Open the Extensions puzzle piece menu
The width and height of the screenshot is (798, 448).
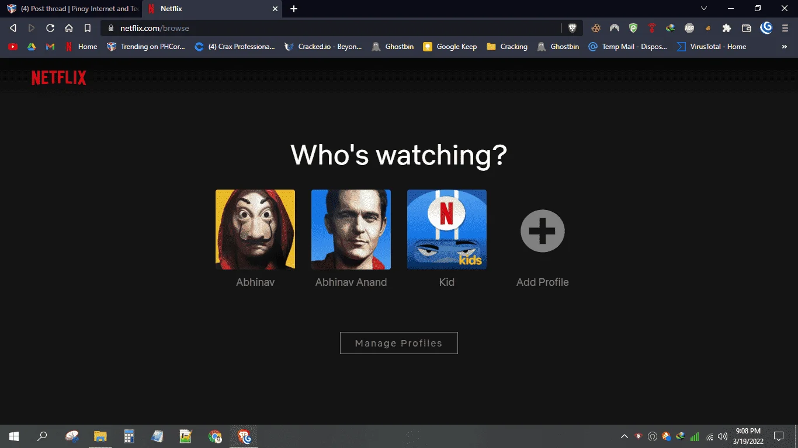727,28
